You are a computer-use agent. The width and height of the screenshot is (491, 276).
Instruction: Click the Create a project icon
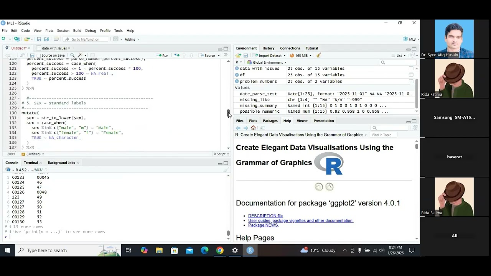(x=16, y=39)
